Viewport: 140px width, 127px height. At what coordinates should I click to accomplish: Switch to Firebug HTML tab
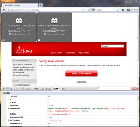coord(36,89)
